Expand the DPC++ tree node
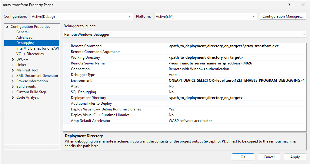 click(13, 59)
